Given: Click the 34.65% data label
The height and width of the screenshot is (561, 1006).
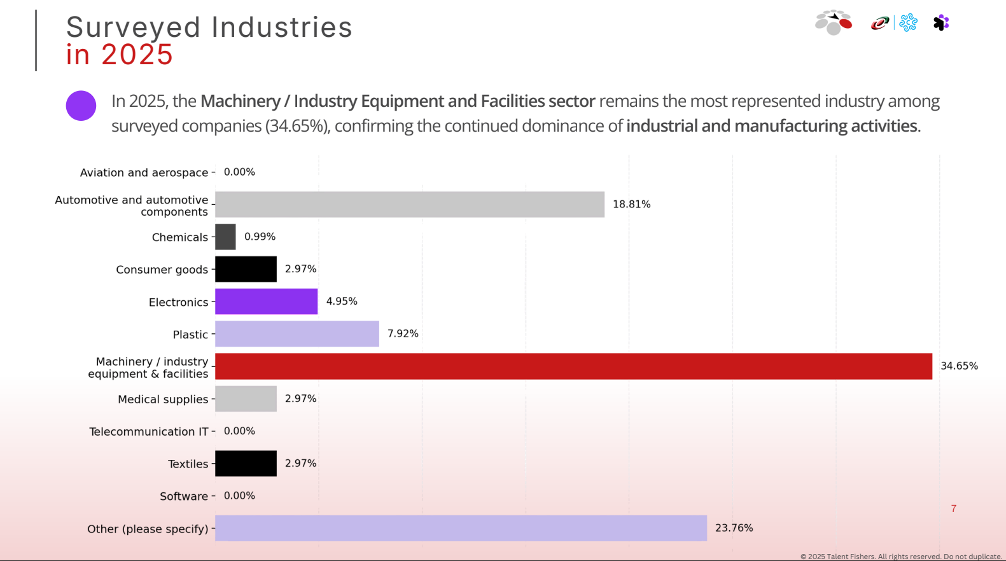Looking at the screenshot, I should [959, 366].
